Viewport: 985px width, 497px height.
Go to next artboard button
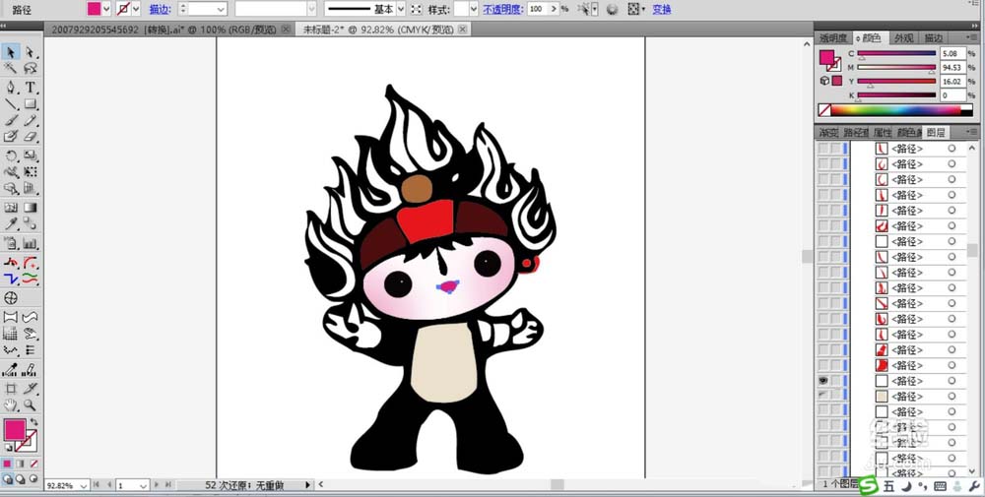(158, 485)
